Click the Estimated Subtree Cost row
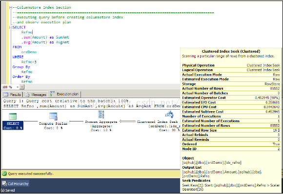The width and height of the screenshot is (283, 194). 231,112
